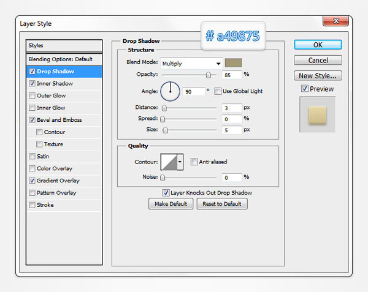
Task: Enable the Stroke effect checkbox
Action: point(32,205)
